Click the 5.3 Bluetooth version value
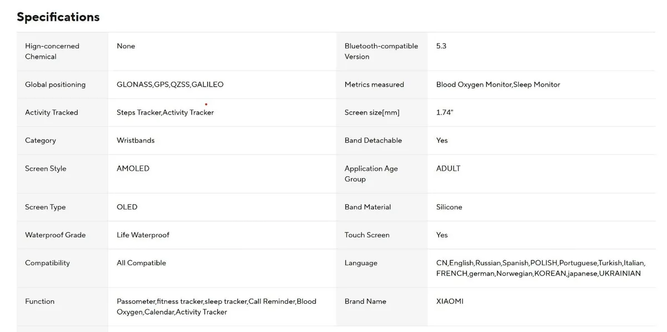This screenshot has height=332, width=667. [441, 46]
